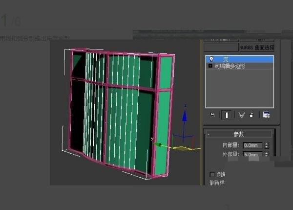This screenshot has width=293, height=210.
Task: Open configure modifier sets icon
Action: point(266,115)
